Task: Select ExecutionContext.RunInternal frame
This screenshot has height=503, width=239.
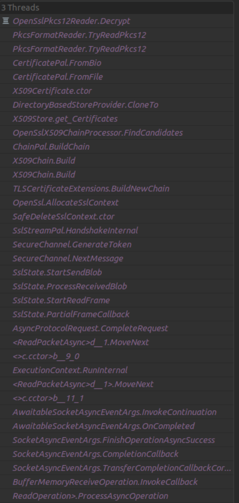Action: pyautogui.click(x=117, y=370)
